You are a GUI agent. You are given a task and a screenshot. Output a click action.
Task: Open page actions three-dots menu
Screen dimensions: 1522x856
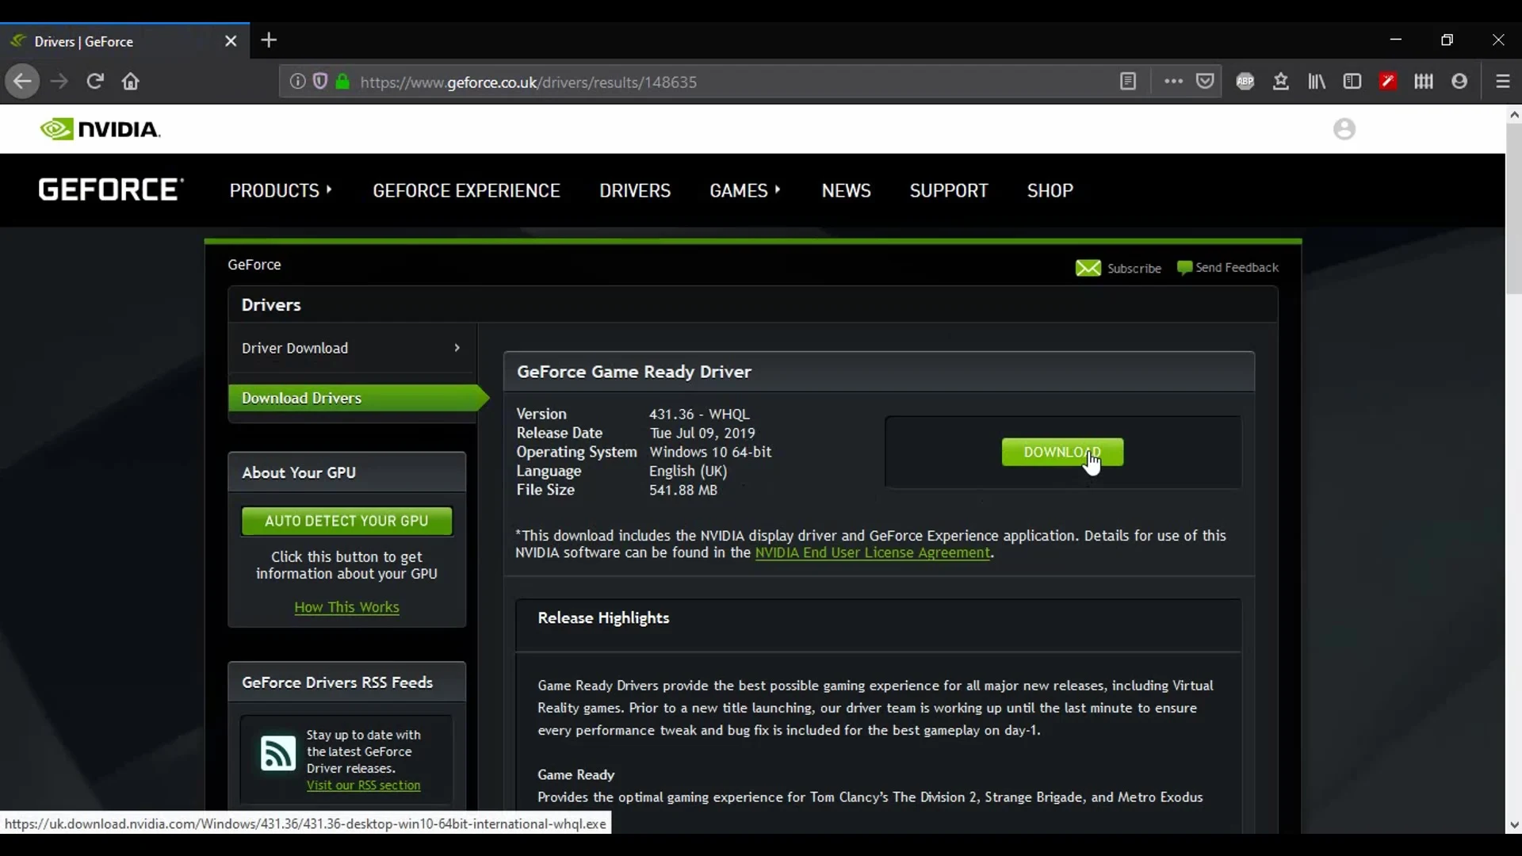click(x=1173, y=82)
